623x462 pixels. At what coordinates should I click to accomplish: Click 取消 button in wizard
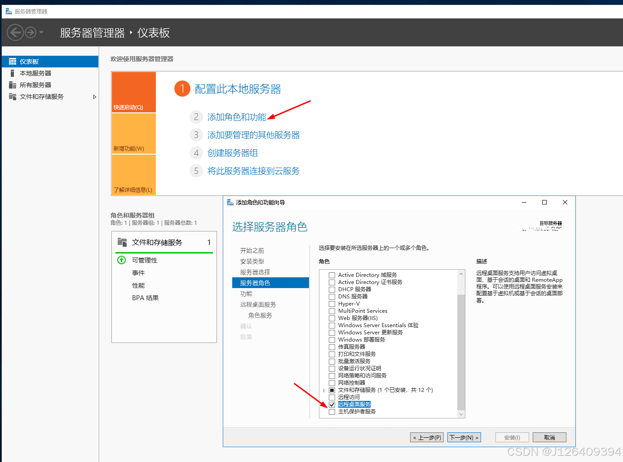pos(549,437)
